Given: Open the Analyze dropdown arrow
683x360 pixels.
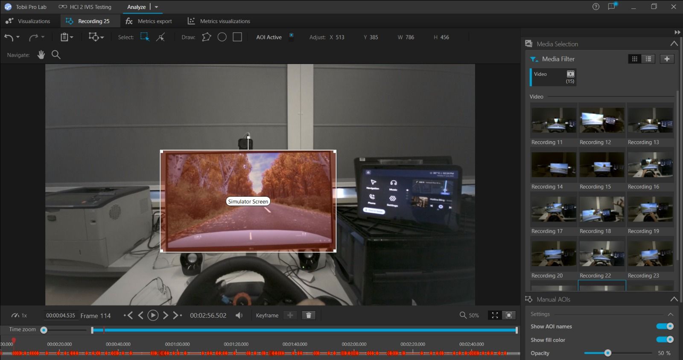Looking at the screenshot, I should (156, 7).
